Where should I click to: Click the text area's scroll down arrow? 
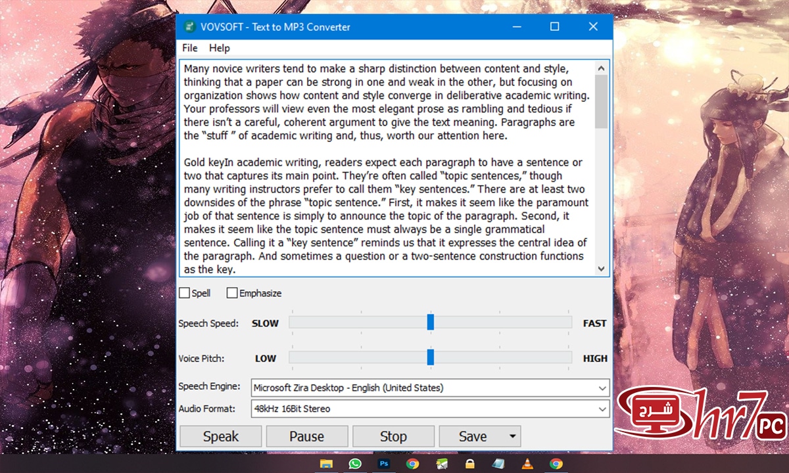coord(601,269)
